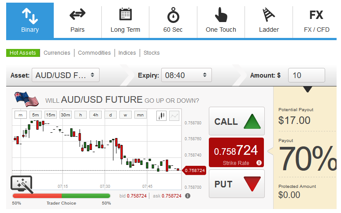Viewport: 341px width, 213px height.
Task: Set chart timeframe to 30m
Action: [66, 115]
